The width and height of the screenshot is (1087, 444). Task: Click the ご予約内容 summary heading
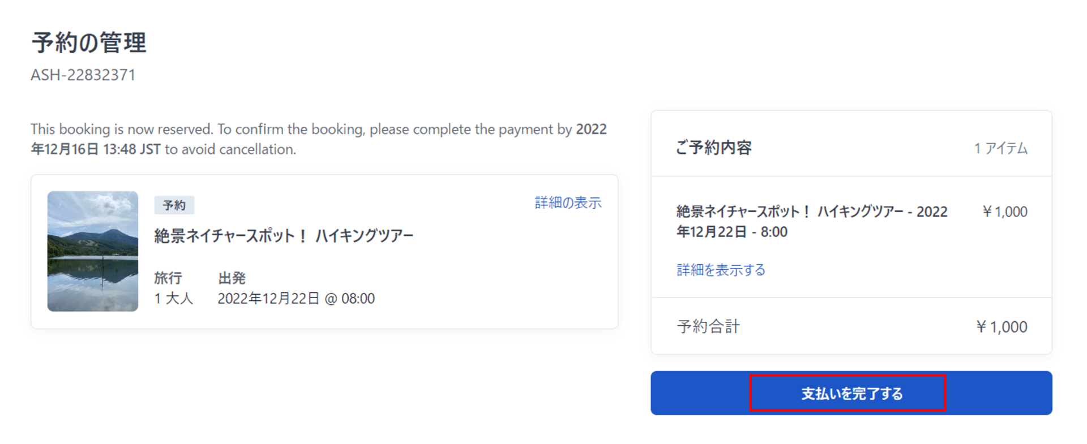coord(713,148)
